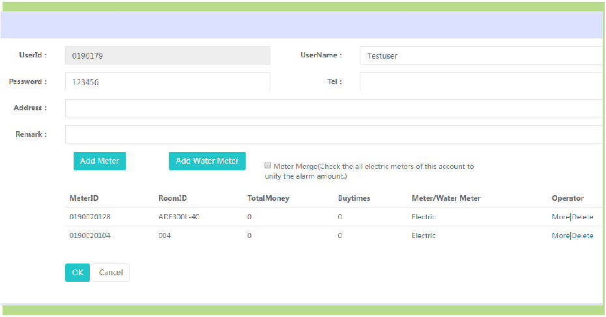Click the RoomID column header
This screenshot has height=317, width=606.
173,198
